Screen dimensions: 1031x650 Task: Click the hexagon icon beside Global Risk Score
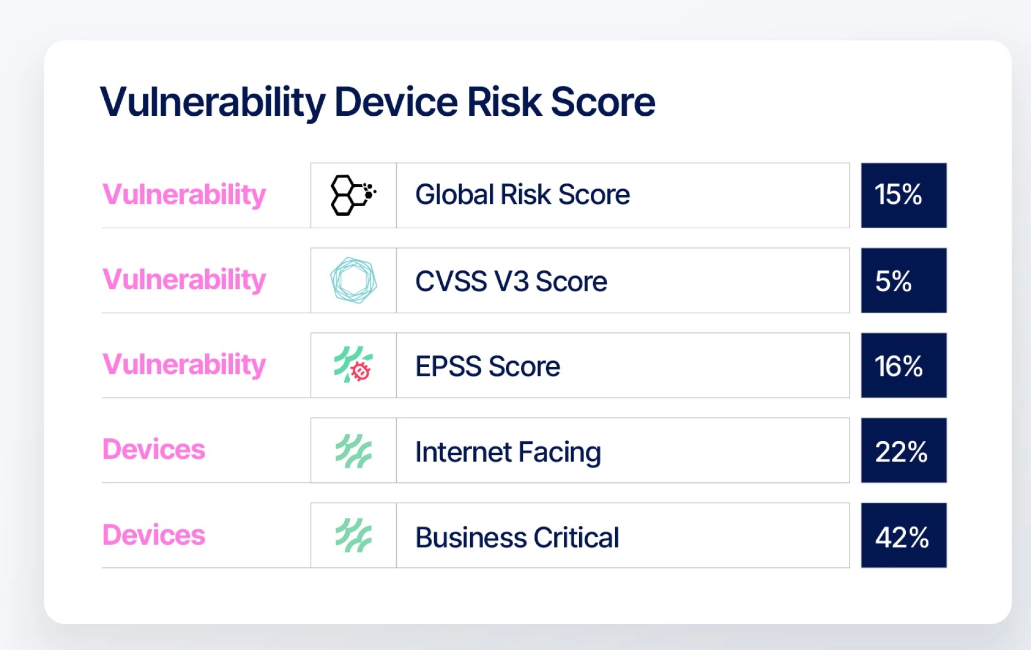[x=353, y=195]
